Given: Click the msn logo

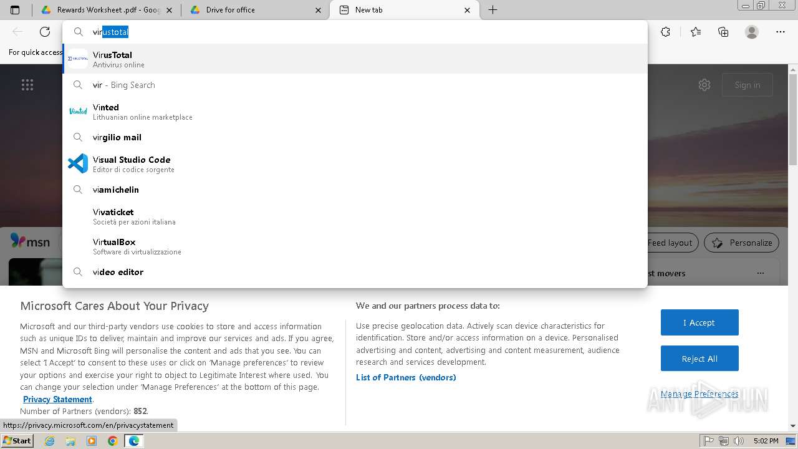Looking at the screenshot, I should (30, 242).
